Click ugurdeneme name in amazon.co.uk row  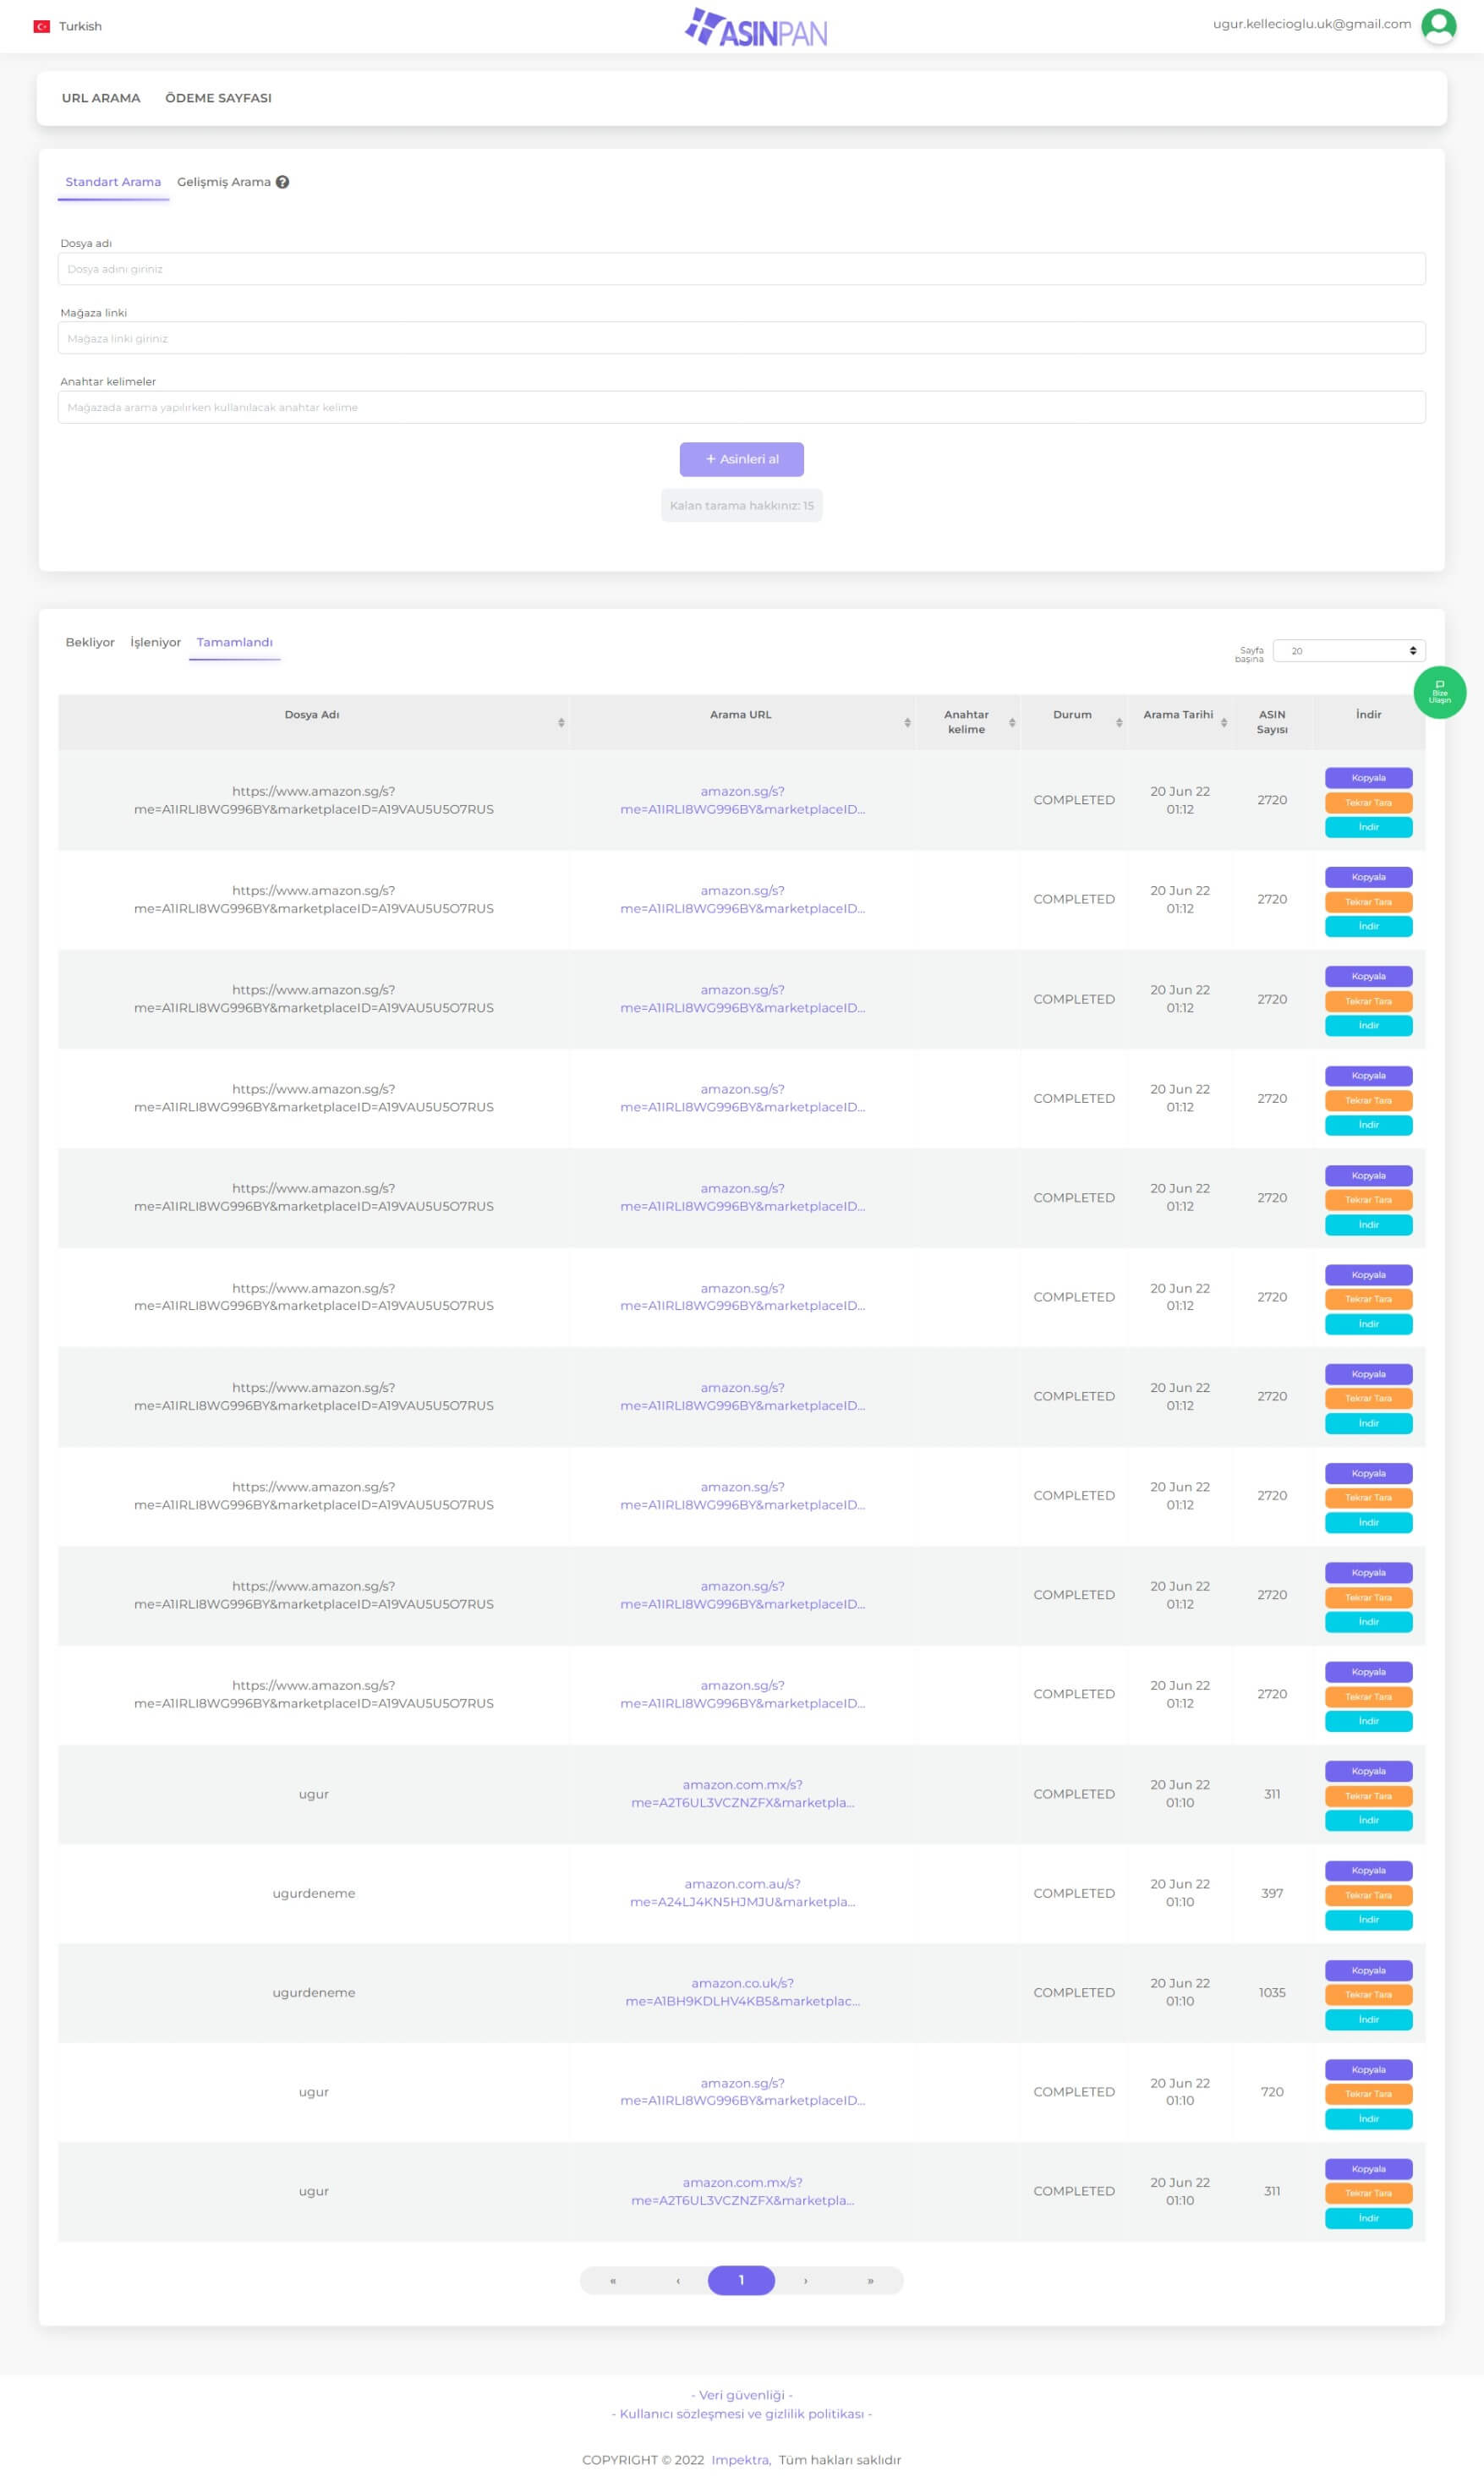tap(314, 1993)
